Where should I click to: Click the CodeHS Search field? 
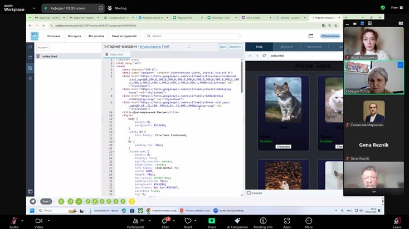click(192, 36)
